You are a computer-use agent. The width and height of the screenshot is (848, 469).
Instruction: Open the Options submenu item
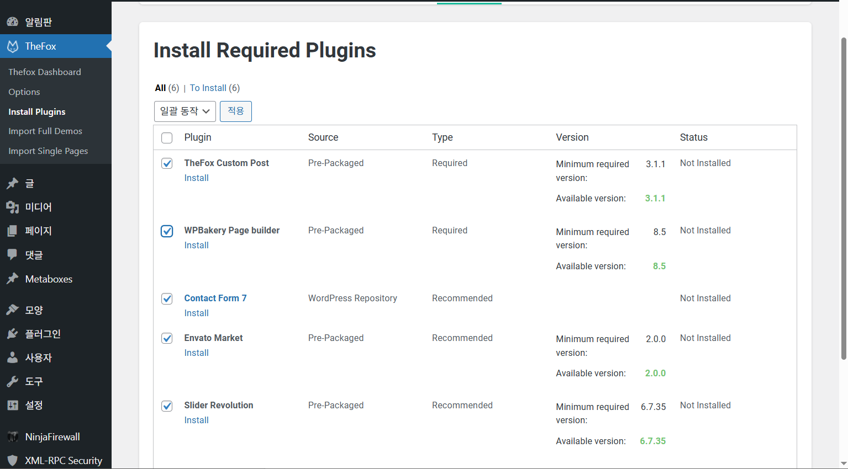pyautogui.click(x=24, y=92)
